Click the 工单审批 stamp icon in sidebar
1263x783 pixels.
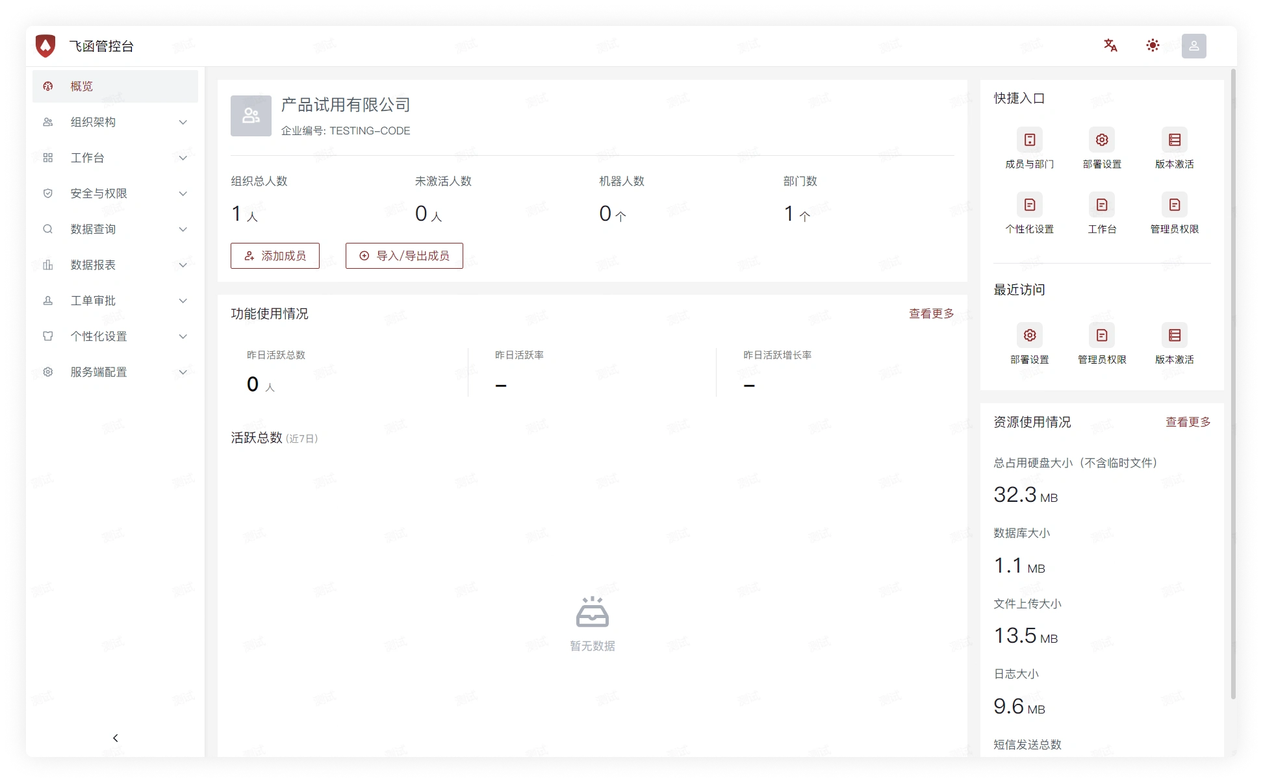(x=48, y=301)
